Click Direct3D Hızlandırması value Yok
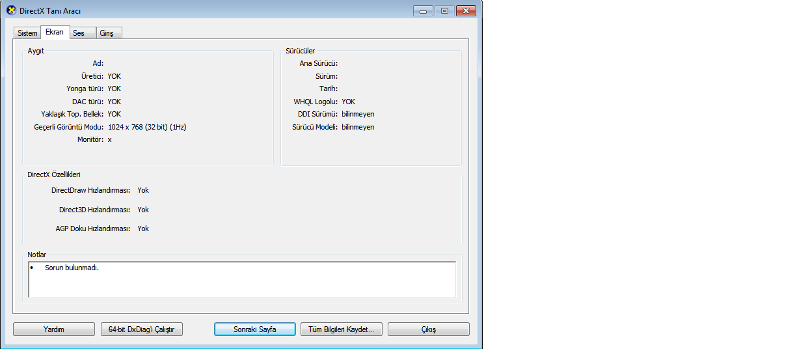This screenshot has height=362, width=808. [x=143, y=210]
